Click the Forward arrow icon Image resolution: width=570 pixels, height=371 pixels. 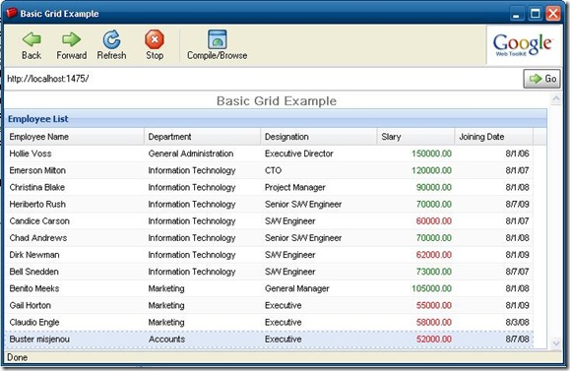[x=71, y=39]
